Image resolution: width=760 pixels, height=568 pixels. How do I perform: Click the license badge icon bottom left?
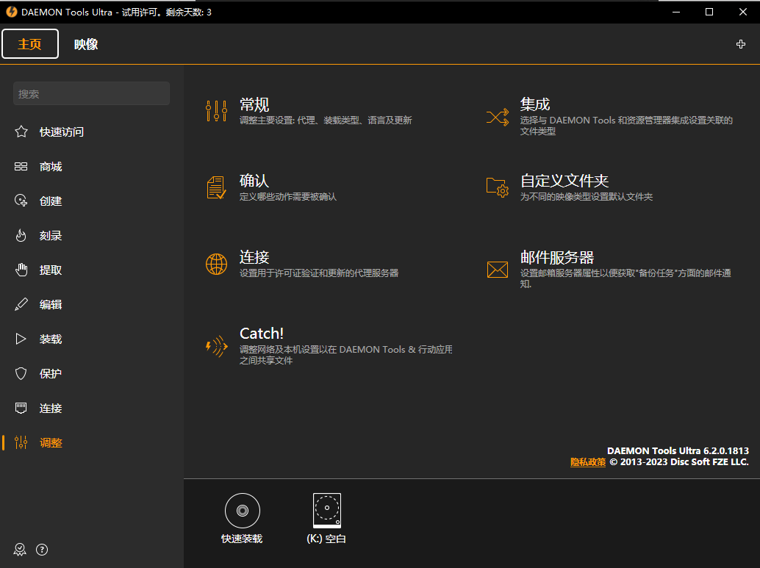(20, 549)
